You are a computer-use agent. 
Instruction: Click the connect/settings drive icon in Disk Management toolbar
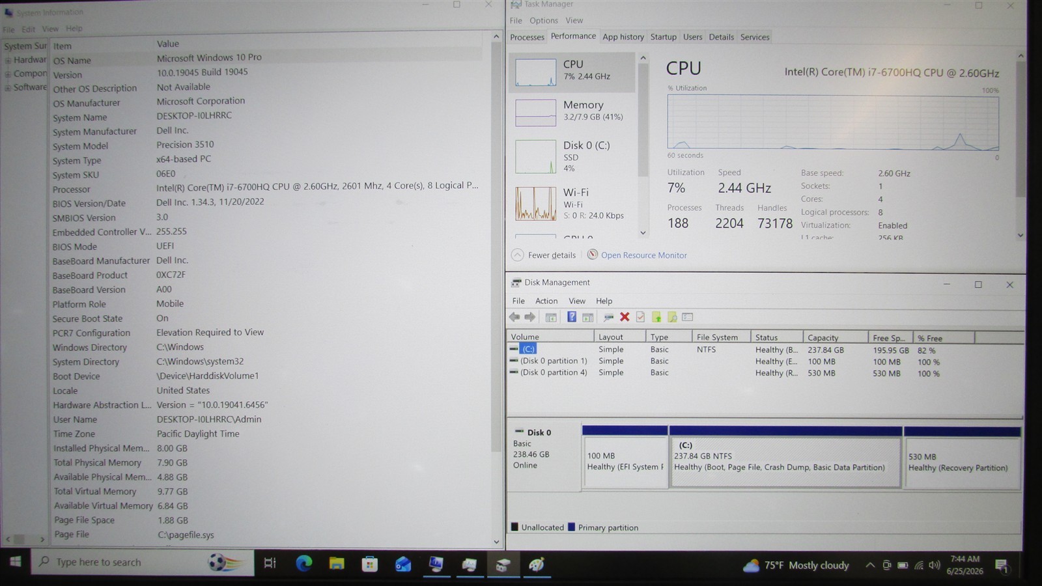coord(608,317)
